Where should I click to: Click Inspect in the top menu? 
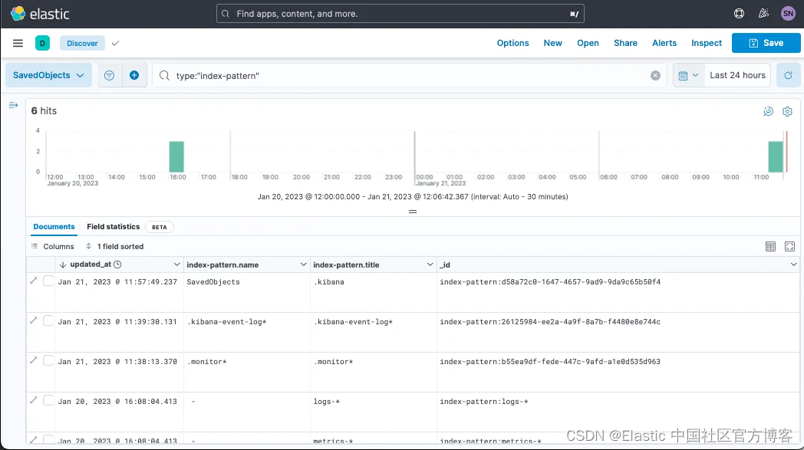tap(706, 43)
